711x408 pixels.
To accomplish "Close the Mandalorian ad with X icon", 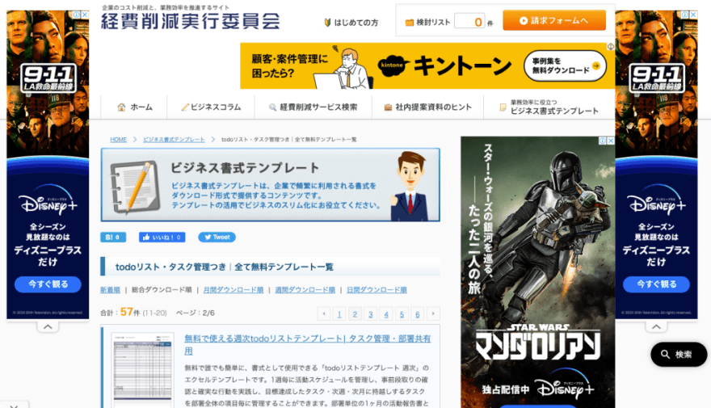I will (x=611, y=141).
